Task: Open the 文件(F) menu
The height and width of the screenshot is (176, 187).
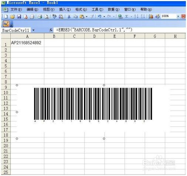Action: coord(16,10)
